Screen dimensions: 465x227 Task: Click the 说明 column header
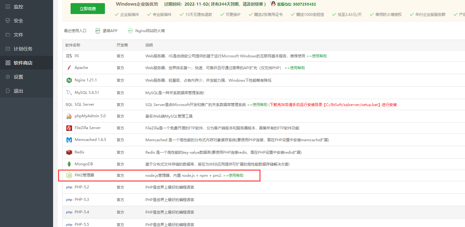click(x=149, y=45)
